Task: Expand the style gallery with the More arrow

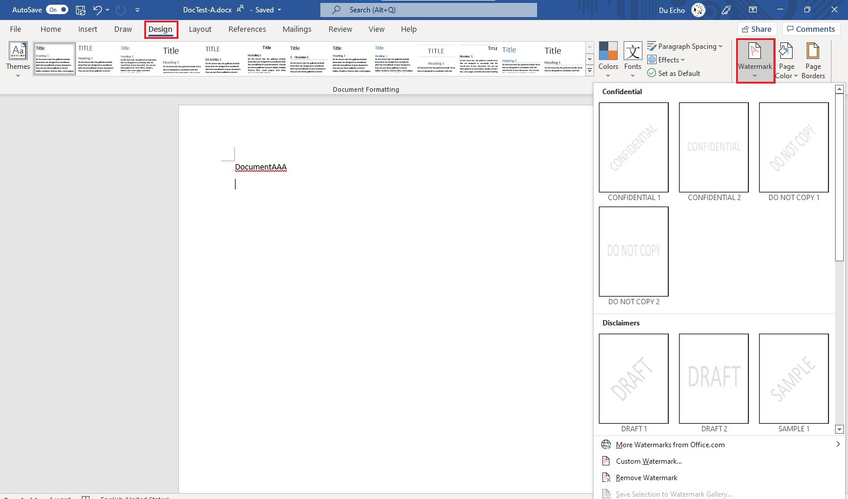Action: [x=589, y=69]
